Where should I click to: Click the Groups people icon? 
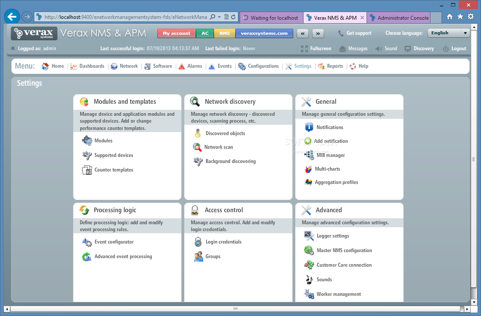pos(198,256)
